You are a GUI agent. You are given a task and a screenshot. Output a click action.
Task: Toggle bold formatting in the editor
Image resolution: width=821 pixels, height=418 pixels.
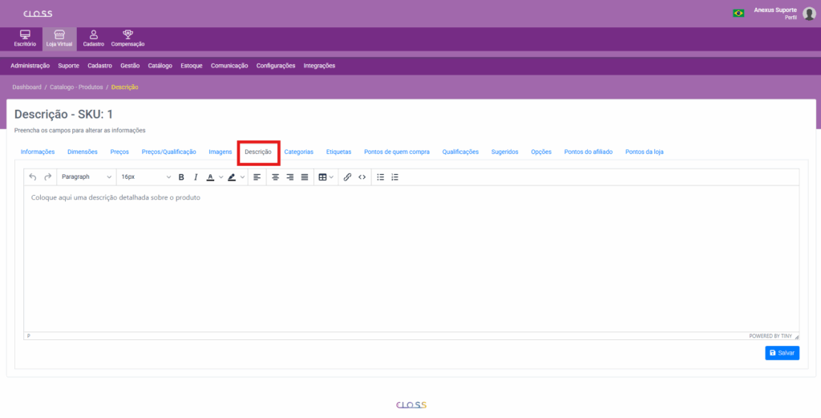click(181, 177)
